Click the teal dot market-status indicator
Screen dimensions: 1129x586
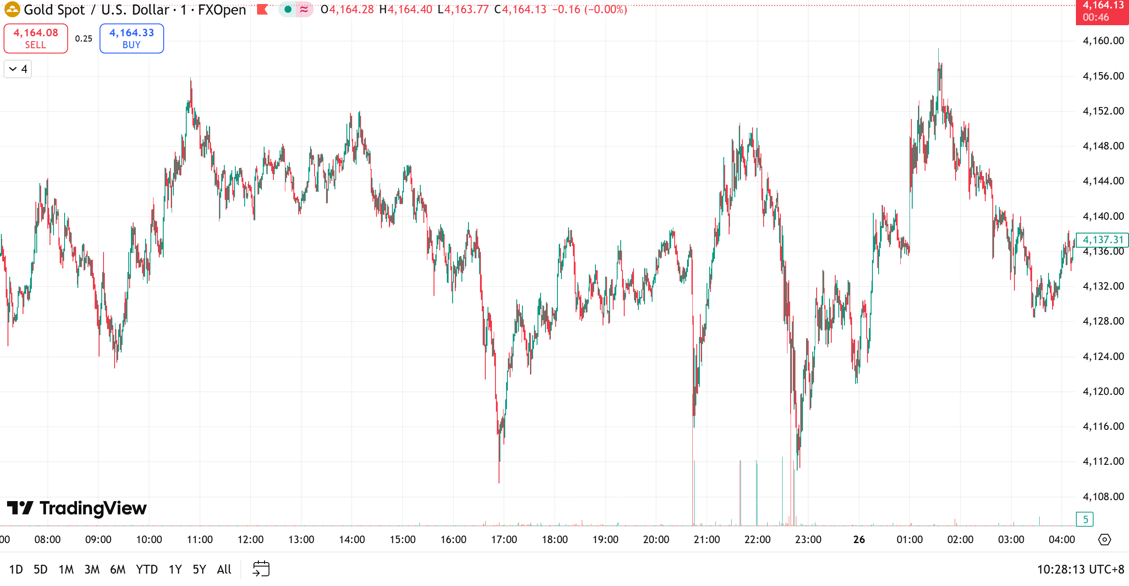click(x=287, y=10)
